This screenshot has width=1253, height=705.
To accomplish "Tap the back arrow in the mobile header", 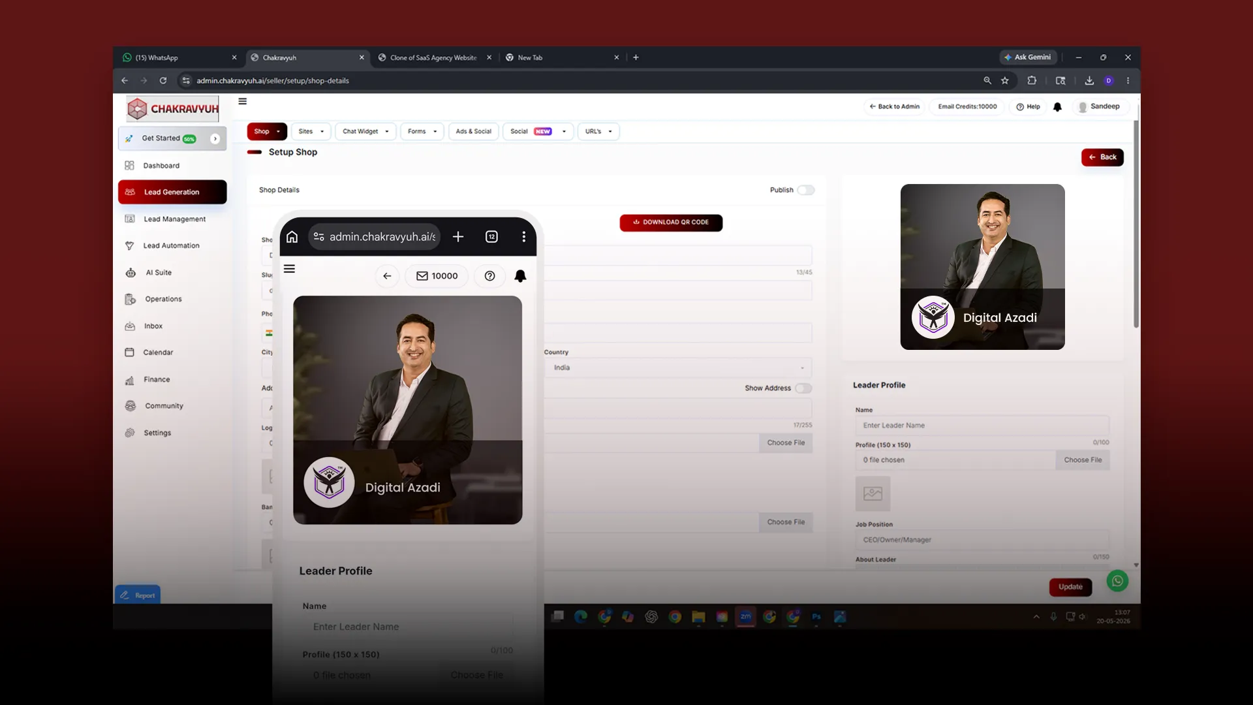I will tap(387, 276).
